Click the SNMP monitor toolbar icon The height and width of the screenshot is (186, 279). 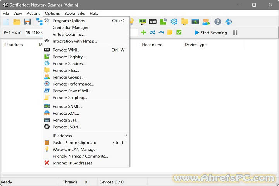[x=195, y=22]
